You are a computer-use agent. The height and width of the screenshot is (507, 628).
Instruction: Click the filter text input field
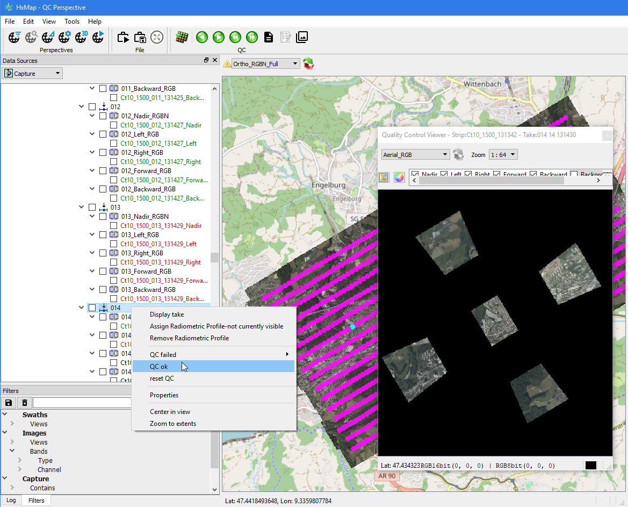pyautogui.click(x=82, y=403)
